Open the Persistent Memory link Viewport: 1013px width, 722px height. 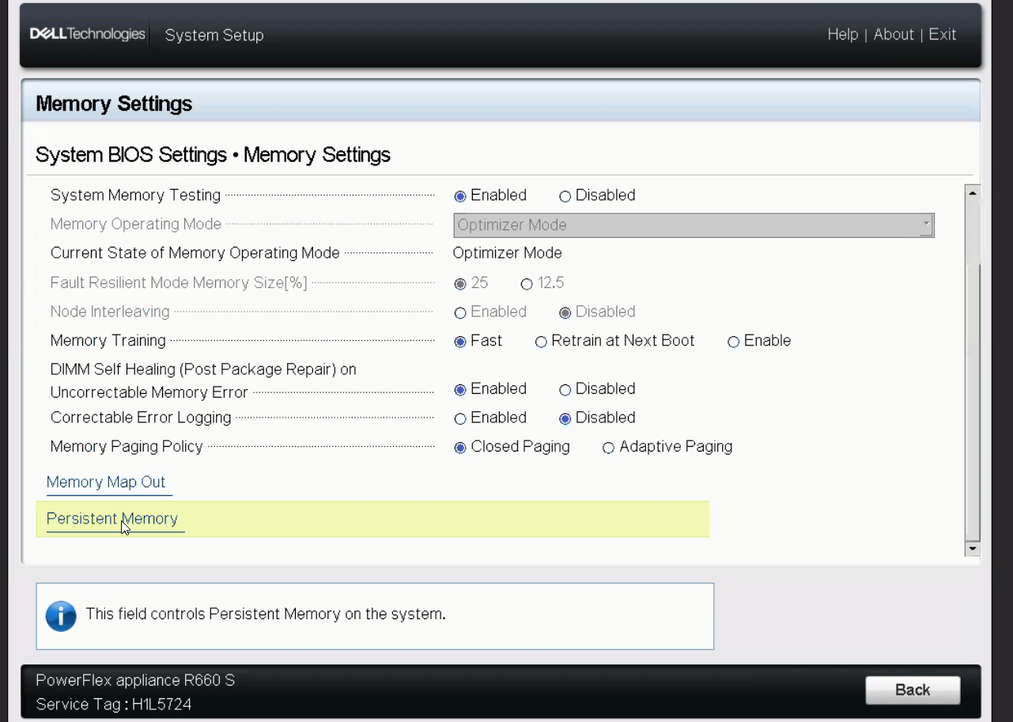point(112,519)
